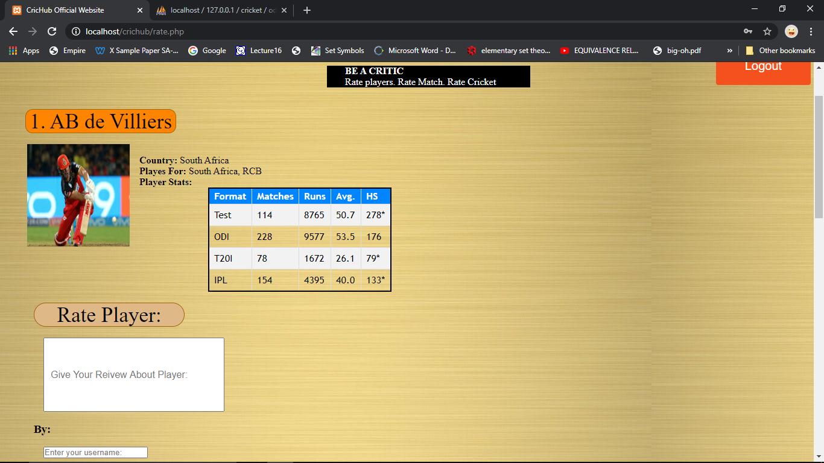Switch to the CricHub Official Website tab

pos(75,10)
